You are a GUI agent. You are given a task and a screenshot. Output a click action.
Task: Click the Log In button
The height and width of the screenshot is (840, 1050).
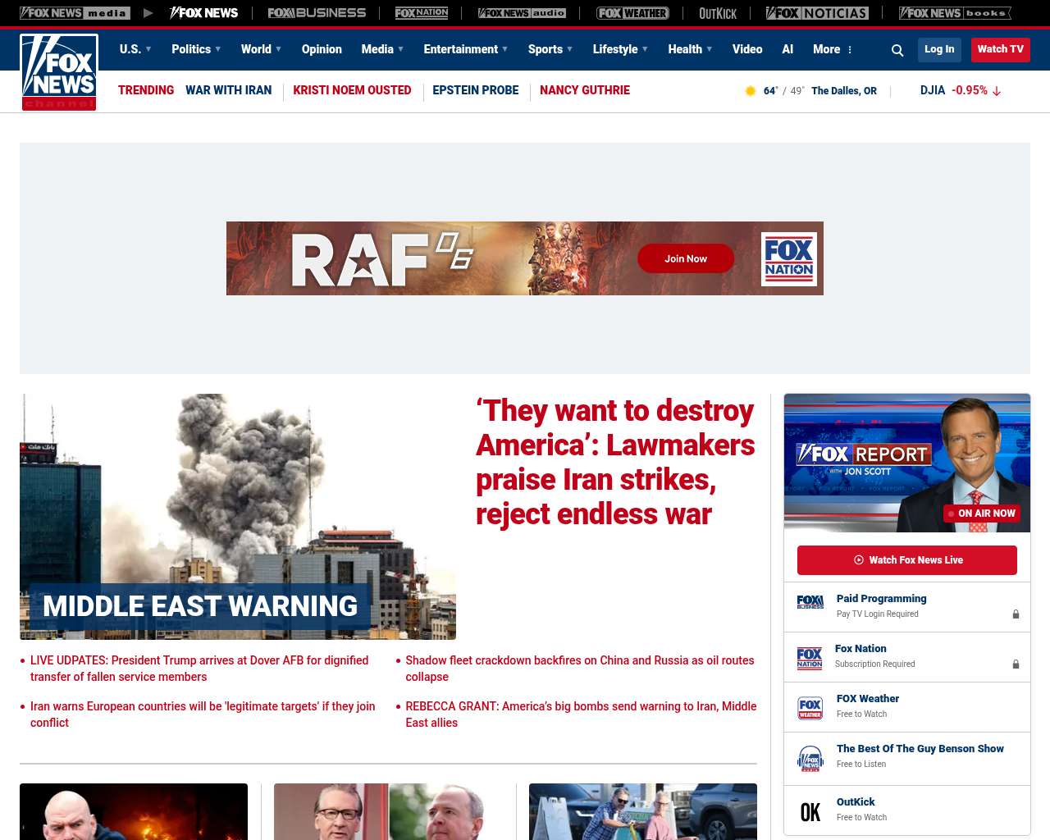[x=939, y=49]
